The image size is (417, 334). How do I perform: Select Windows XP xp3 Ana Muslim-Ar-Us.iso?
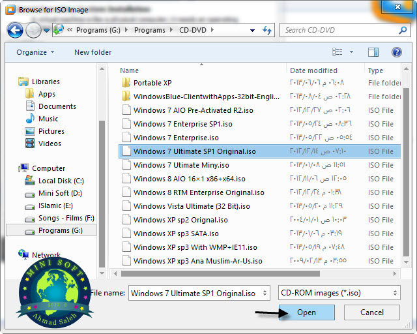(x=198, y=261)
